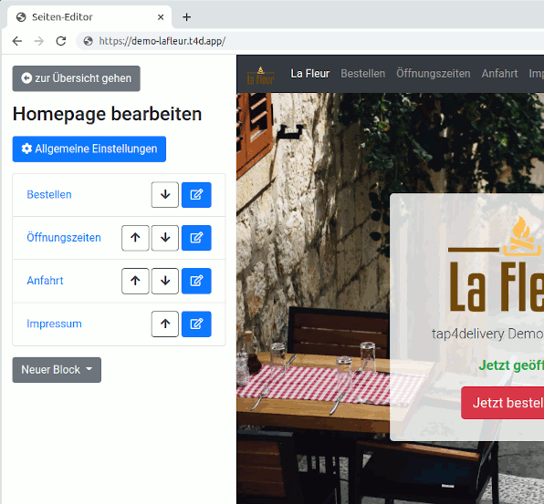
Task: Move Anfahrt block down
Action: (x=165, y=281)
